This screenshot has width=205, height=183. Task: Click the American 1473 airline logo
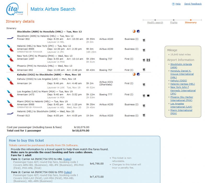click(x=10, y=93)
